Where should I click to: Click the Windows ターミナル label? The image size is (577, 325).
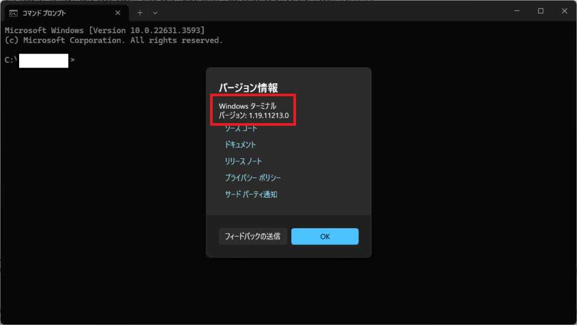(247, 106)
